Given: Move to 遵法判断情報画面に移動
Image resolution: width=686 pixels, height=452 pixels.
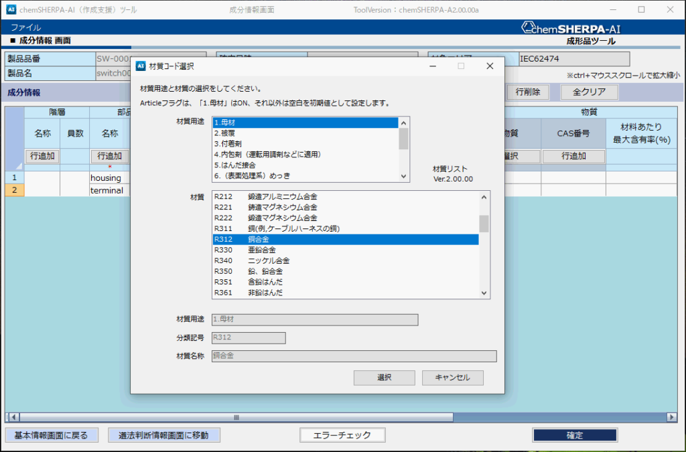Looking at the screenshot, I should click(x=163, y=435).
